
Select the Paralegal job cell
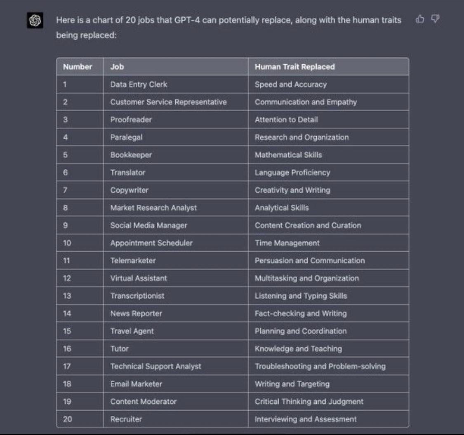[x=176, y=138]
